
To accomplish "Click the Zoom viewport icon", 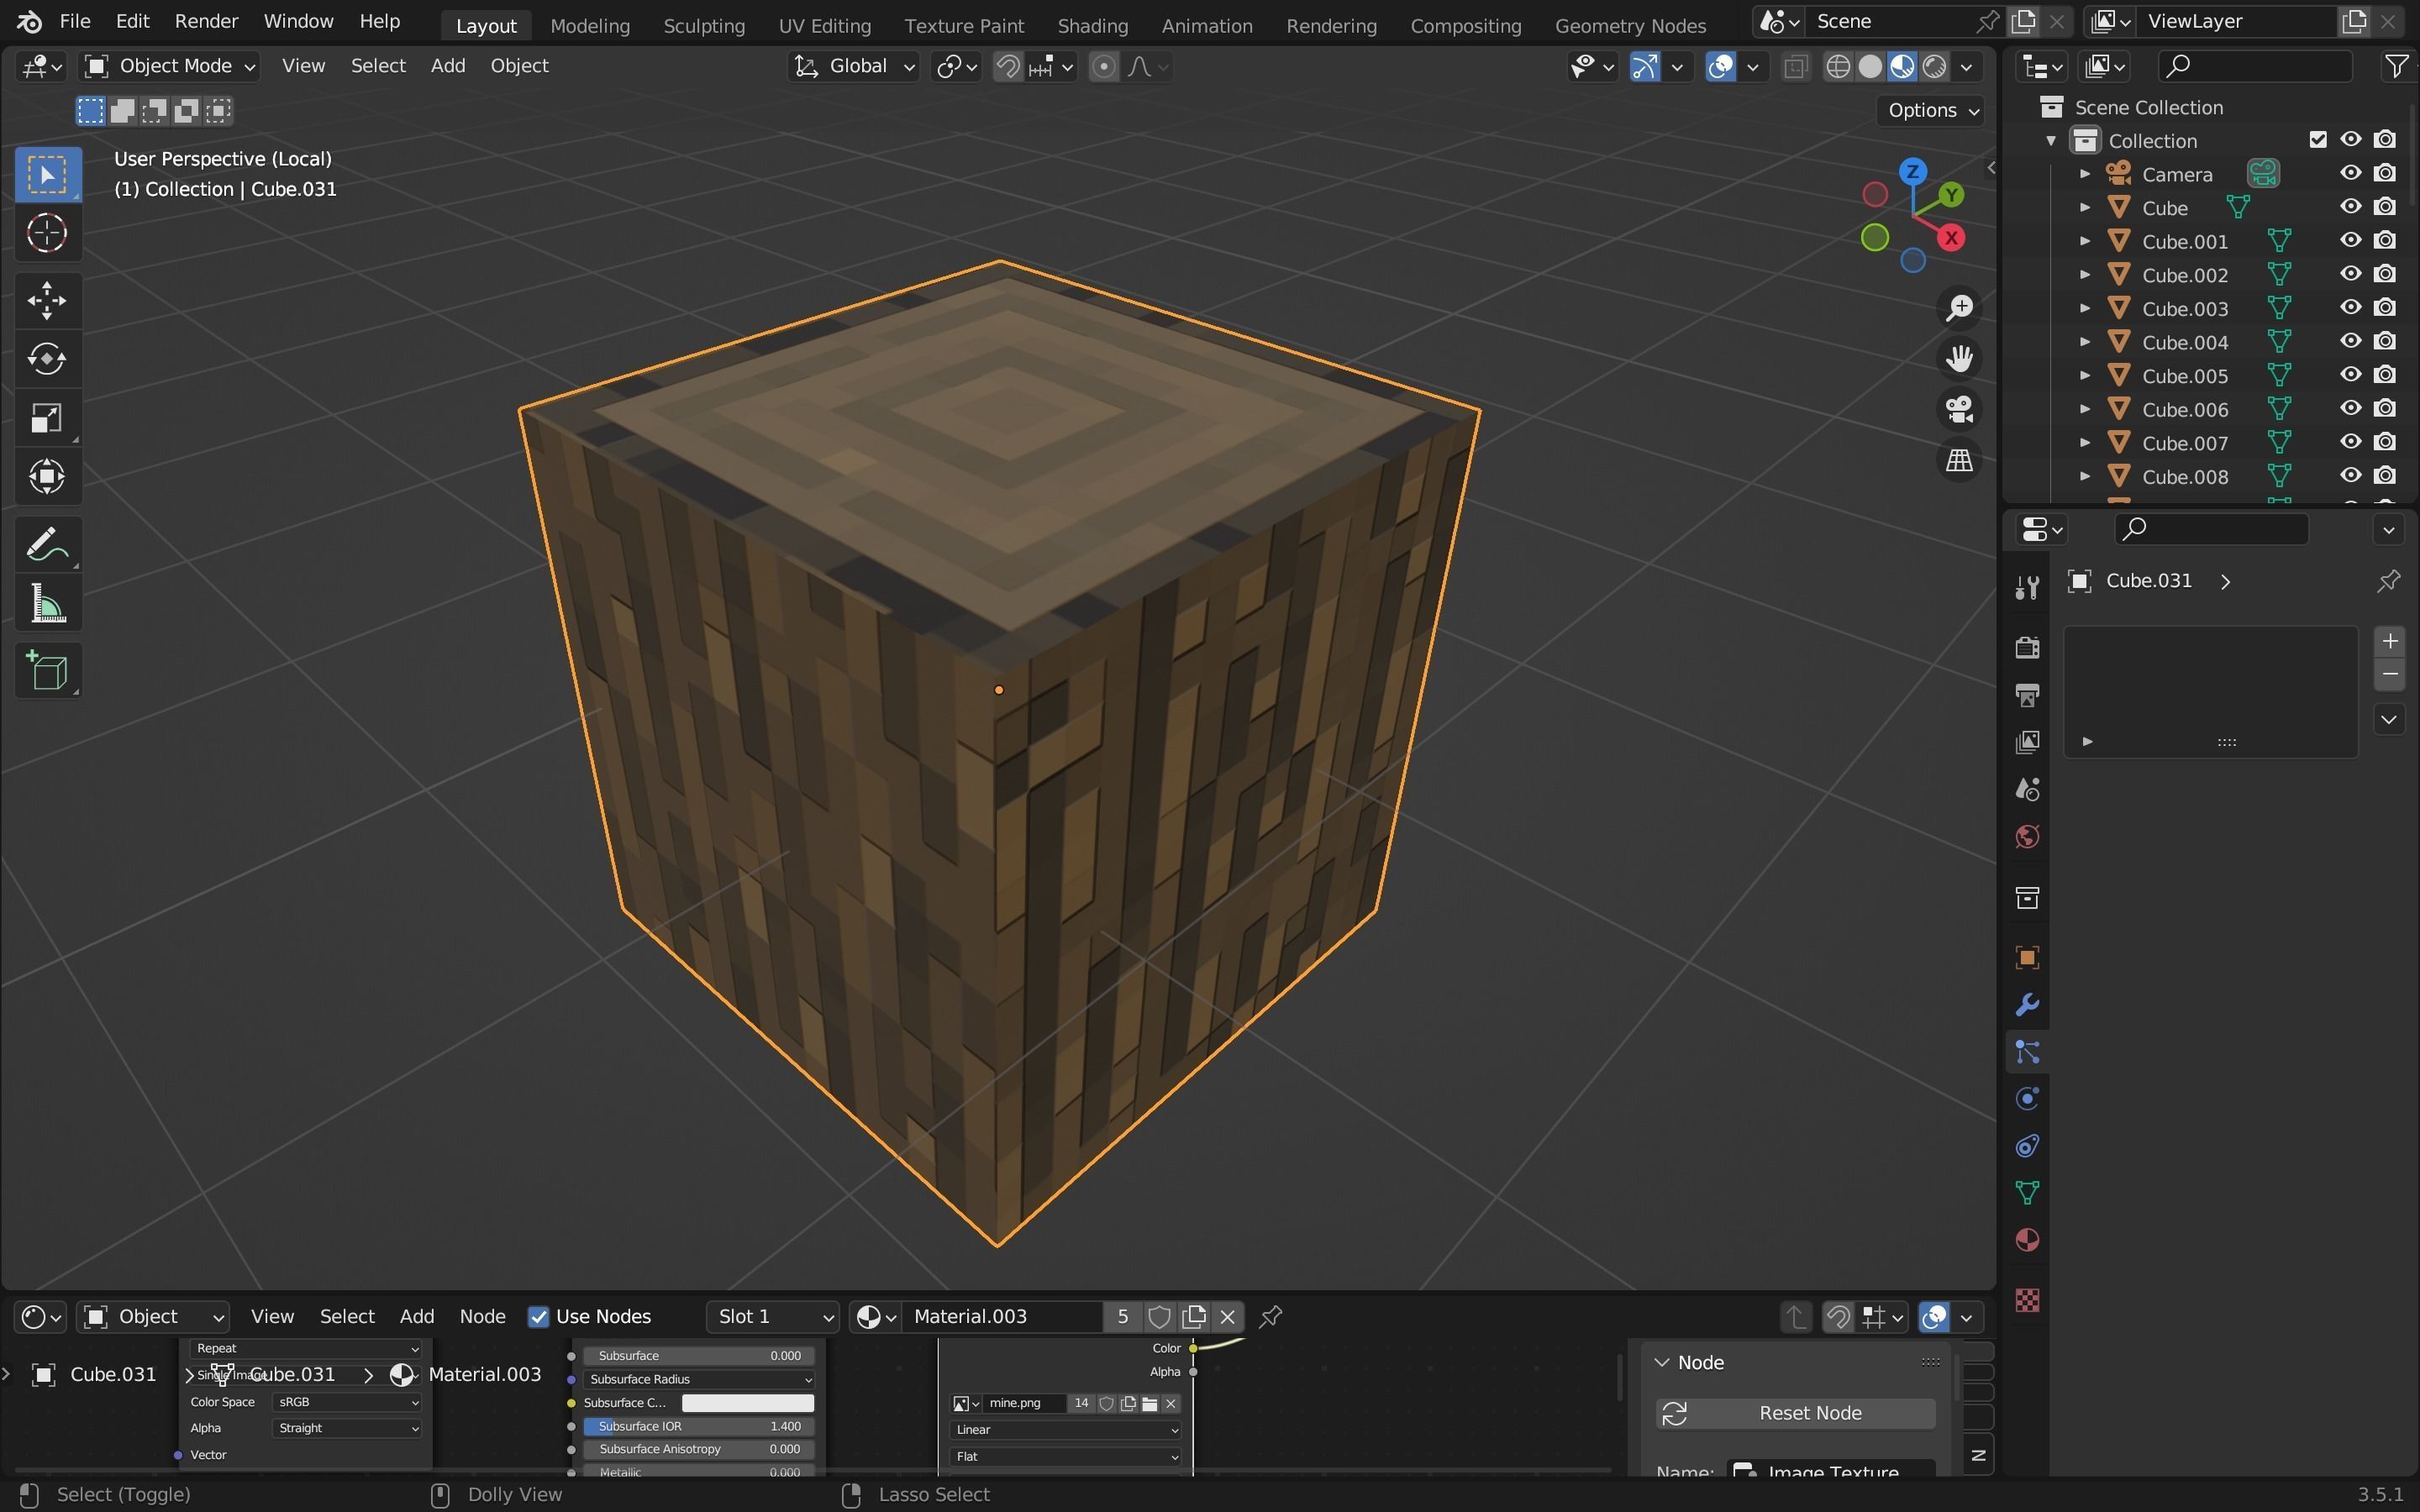I will (1958, 308).
